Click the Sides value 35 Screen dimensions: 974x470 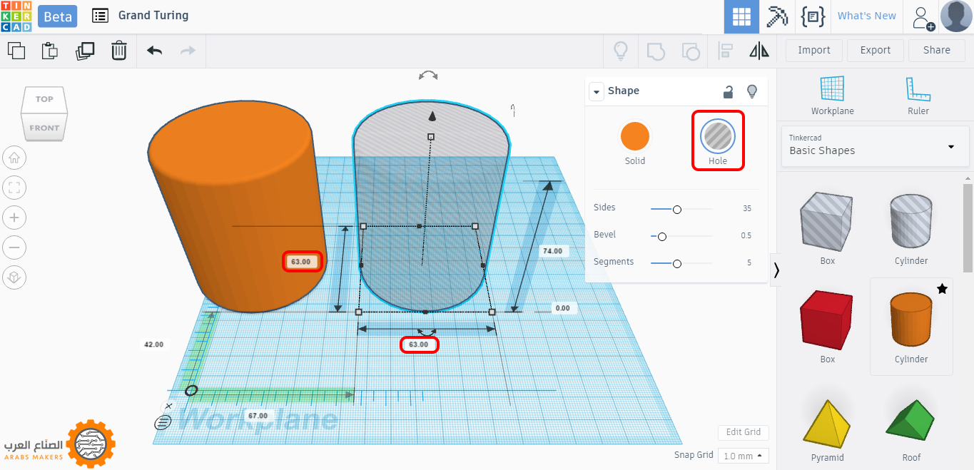(746, 209)
